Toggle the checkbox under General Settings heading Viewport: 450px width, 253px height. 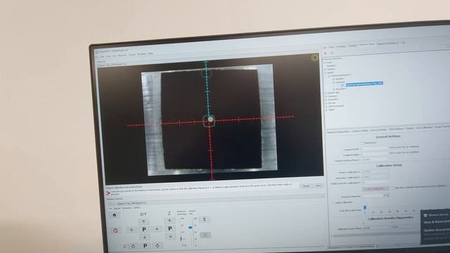363,143
